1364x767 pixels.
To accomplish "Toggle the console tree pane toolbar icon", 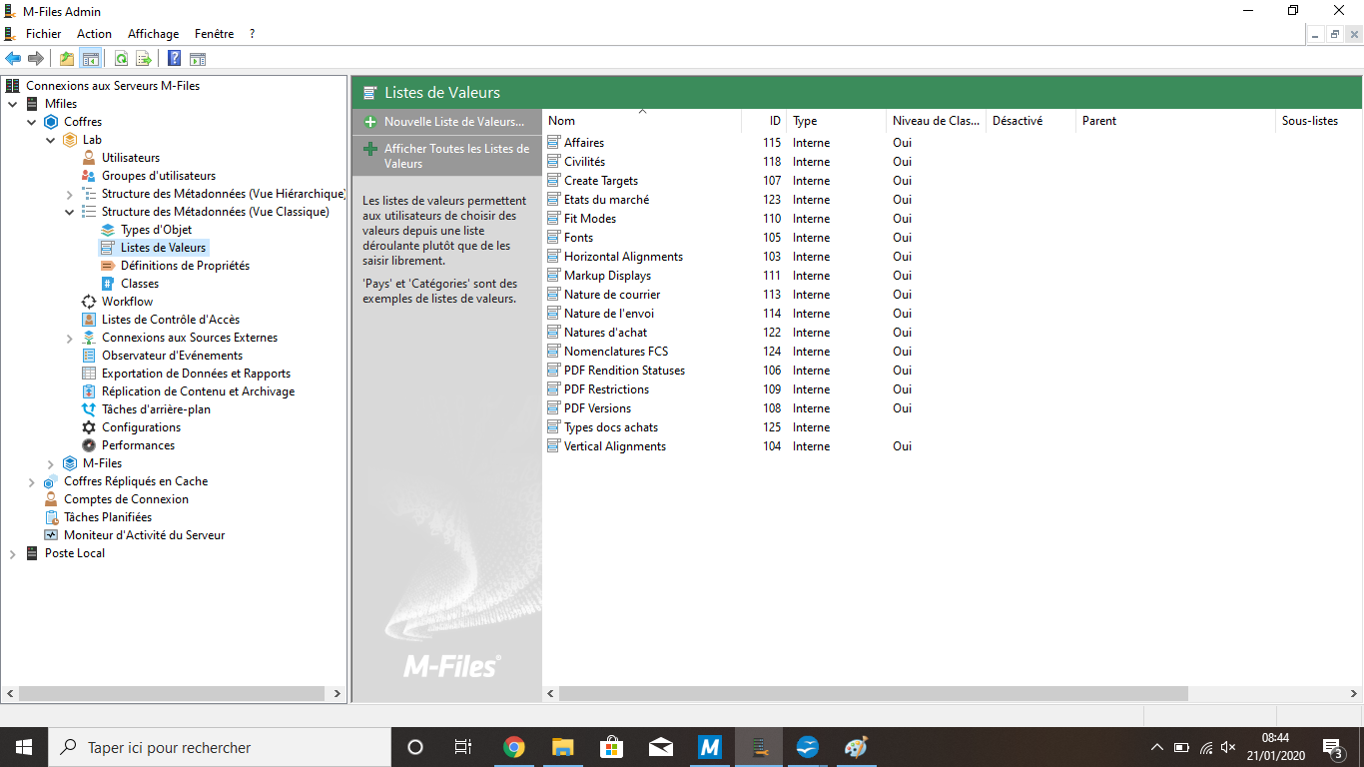I will click(x=90, y=59).
